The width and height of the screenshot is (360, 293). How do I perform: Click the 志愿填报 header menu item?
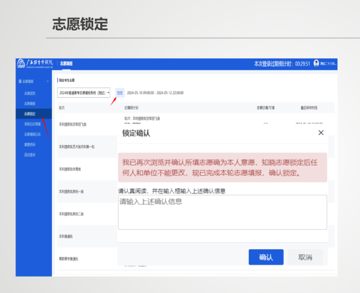tap(66, 63)
